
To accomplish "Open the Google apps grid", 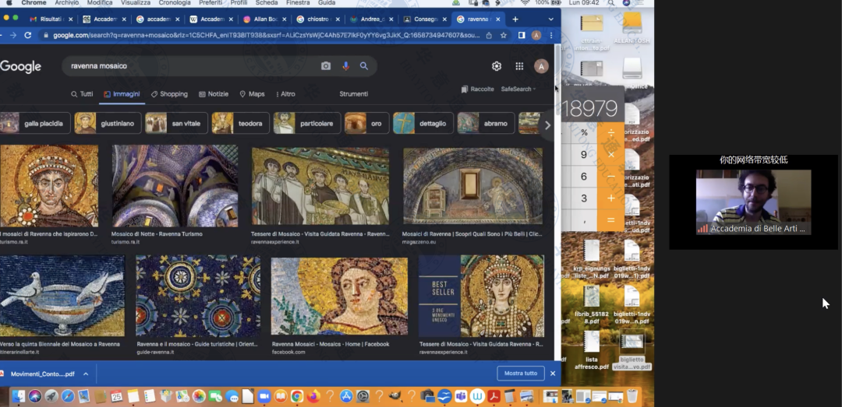I will [x=519, y=66].
